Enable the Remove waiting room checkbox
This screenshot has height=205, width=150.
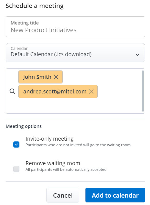coord(16,169)
